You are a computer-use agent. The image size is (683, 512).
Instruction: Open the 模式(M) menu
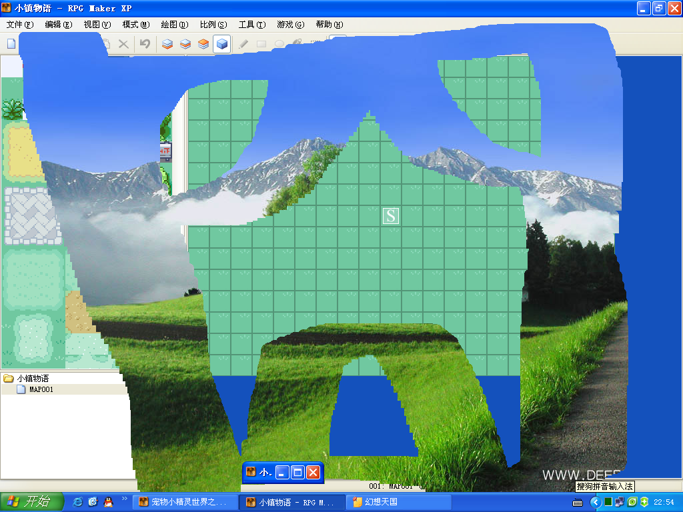coord(136,25)
